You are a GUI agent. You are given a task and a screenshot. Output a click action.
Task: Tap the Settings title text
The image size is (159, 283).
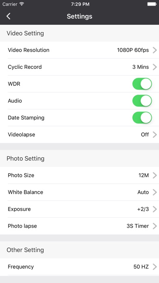[x=79, y=16]
